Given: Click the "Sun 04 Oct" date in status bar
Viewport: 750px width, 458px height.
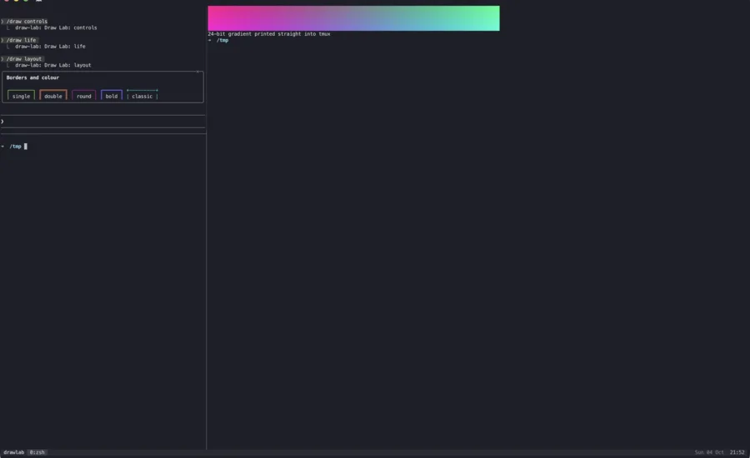Looking at the screenshot, I should pyautogui.click(x=709, y=452).
